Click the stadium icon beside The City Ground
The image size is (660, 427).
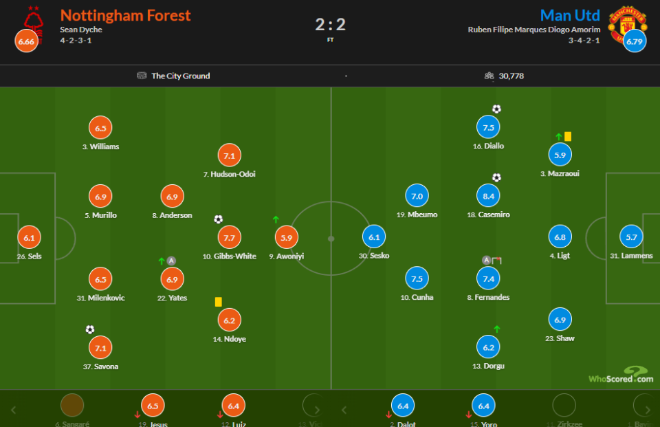142,76
